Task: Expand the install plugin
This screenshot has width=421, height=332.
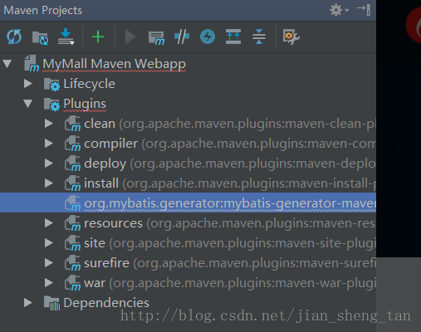Action: point(49,183)
